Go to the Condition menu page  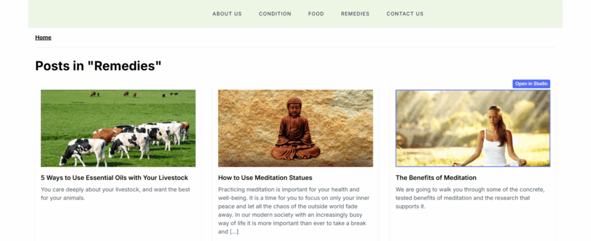(x=275, y=14)
